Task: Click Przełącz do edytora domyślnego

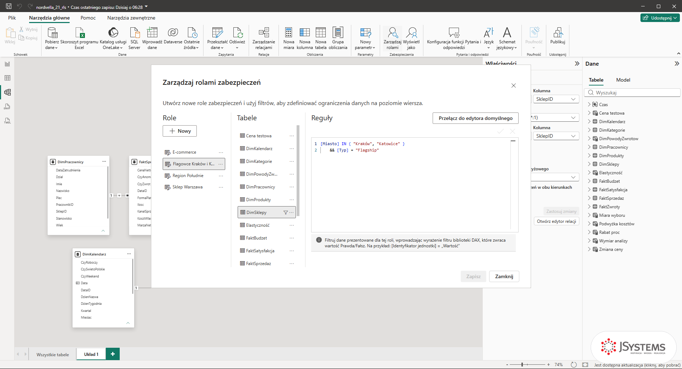Action: (x=475, y=118)
